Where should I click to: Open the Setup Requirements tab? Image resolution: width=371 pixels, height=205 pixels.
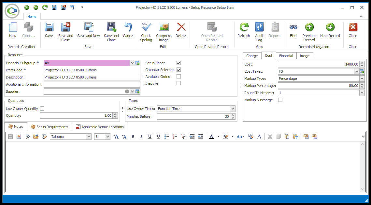(x=50, y=127)
